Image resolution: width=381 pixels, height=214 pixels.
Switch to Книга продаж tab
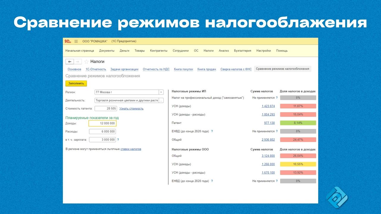pos(207,69)
